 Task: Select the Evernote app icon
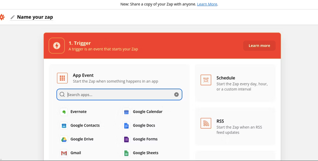[64, 112]
